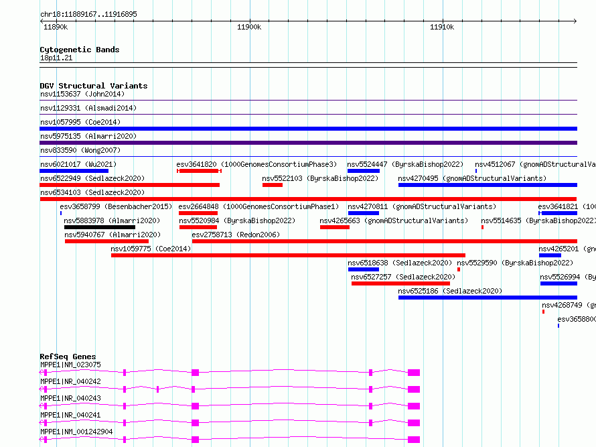Click the nsv1153637 (John2014) variant label
The width and height of the screenshot is (596, 447).
click(x=82, y=94)
